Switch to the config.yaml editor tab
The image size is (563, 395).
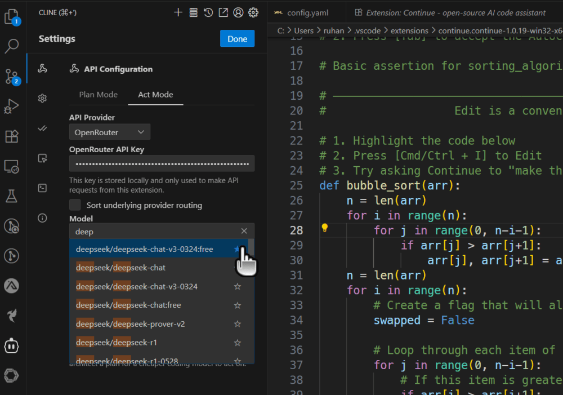tap(301, 12)
